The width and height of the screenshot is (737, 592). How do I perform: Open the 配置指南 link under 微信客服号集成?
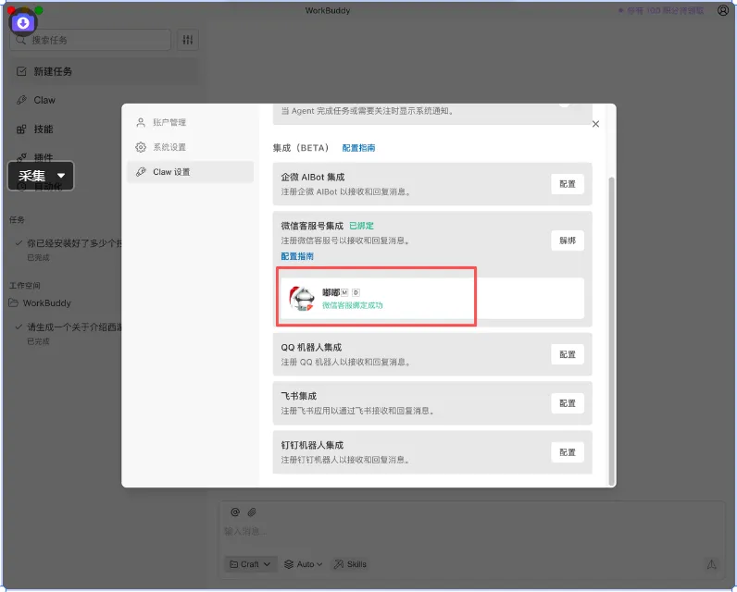click(x=297, y=256)
